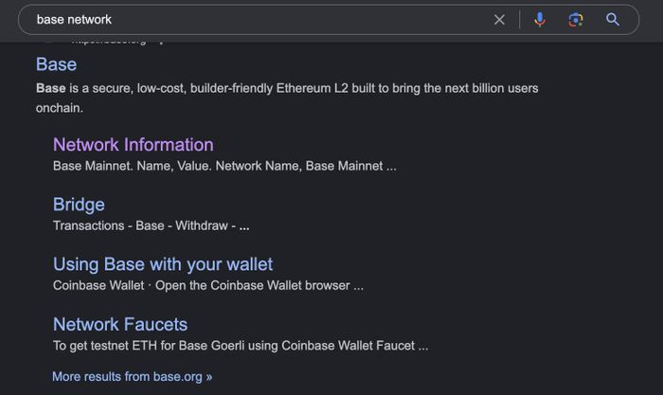
Task: Click the bold 'Base' word in description
Action: point(51,88)
